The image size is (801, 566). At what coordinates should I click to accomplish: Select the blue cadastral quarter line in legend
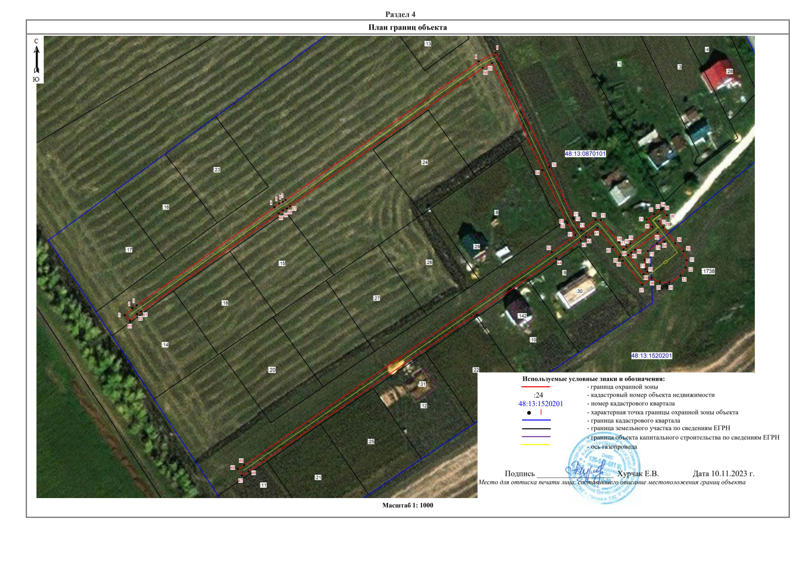pos(536,420)
